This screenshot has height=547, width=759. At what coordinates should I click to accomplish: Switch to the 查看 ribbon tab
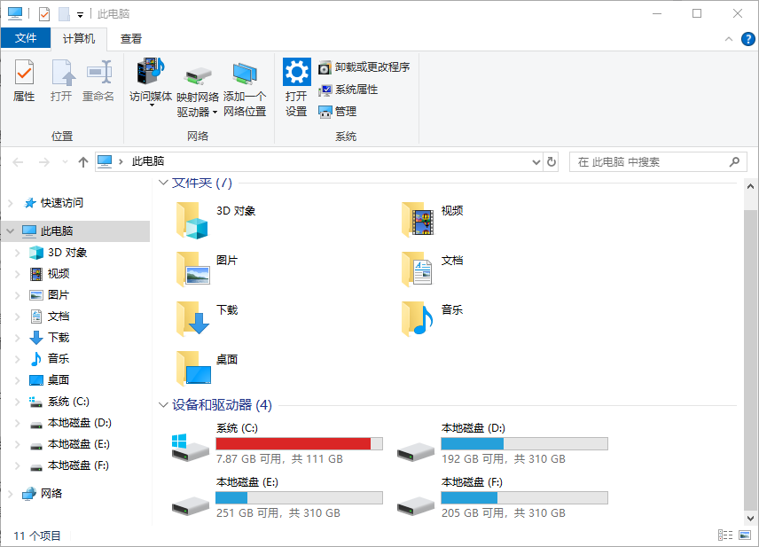130,38
